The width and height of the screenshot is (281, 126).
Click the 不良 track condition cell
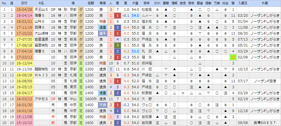pyautogui.click(x=103, y=105)
